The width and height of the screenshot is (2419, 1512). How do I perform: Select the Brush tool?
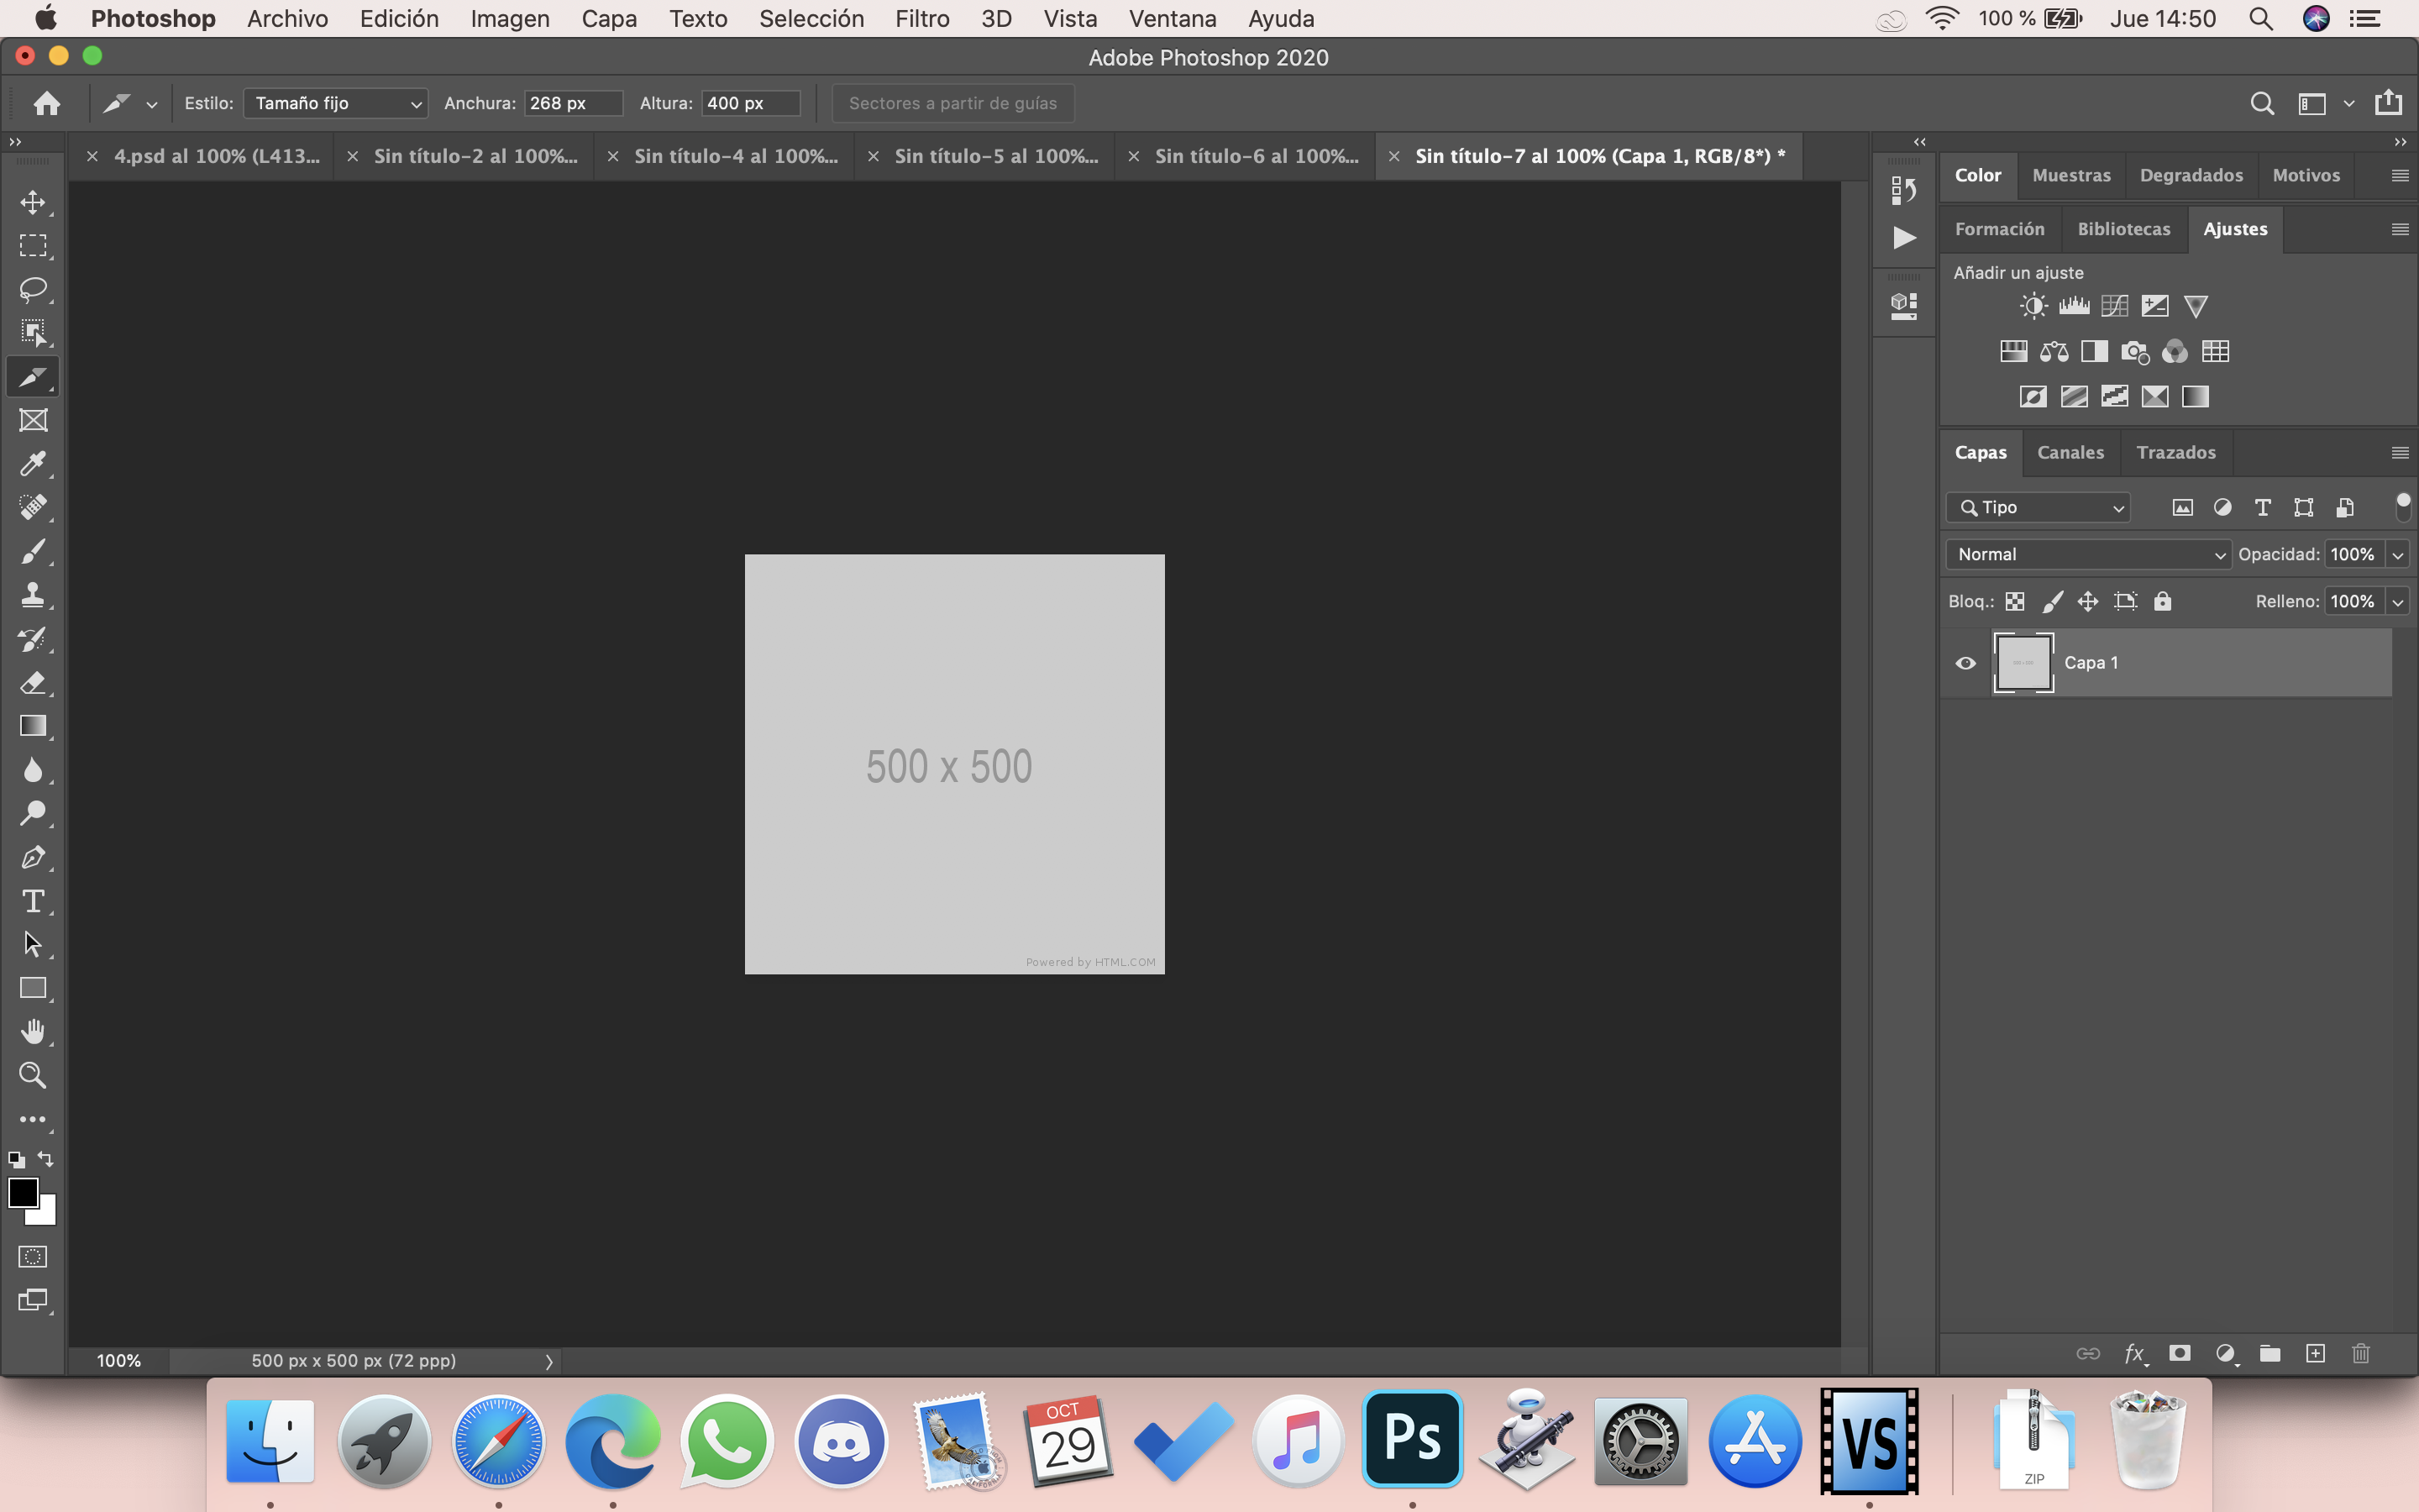(x=33, y=551)
